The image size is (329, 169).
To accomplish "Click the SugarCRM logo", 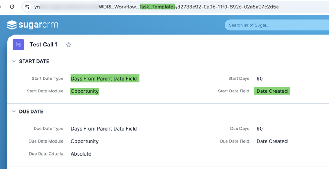I will 32,25.
